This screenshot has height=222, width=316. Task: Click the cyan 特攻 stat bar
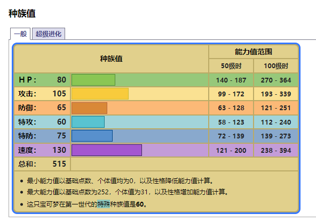click(88, 122)
